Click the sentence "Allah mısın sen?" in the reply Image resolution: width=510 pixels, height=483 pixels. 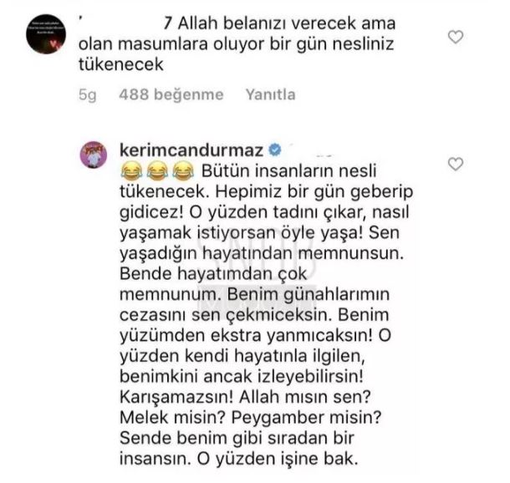coord(305,397)
